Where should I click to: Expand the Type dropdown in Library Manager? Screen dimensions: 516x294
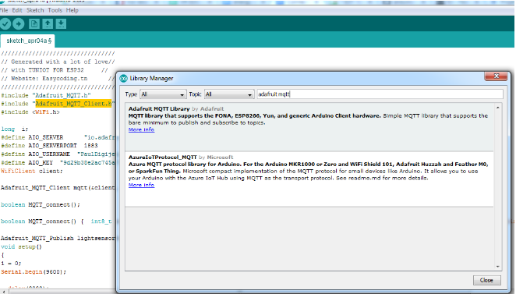pos(163,94)
